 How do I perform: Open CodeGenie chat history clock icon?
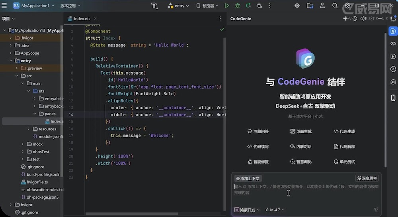click(355, 19)
